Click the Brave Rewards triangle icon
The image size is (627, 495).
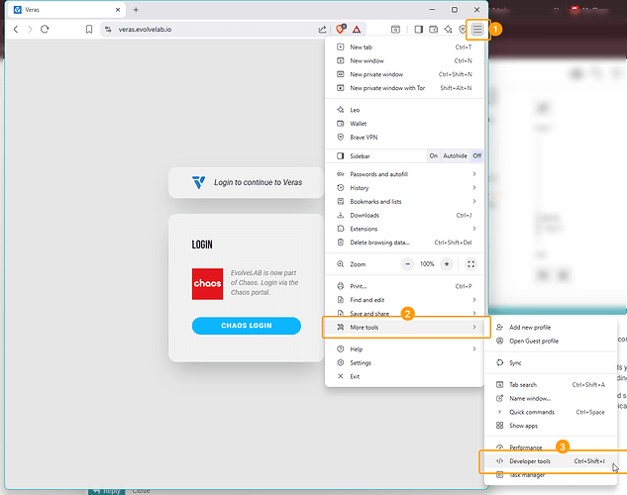click(x=357, y=29)
